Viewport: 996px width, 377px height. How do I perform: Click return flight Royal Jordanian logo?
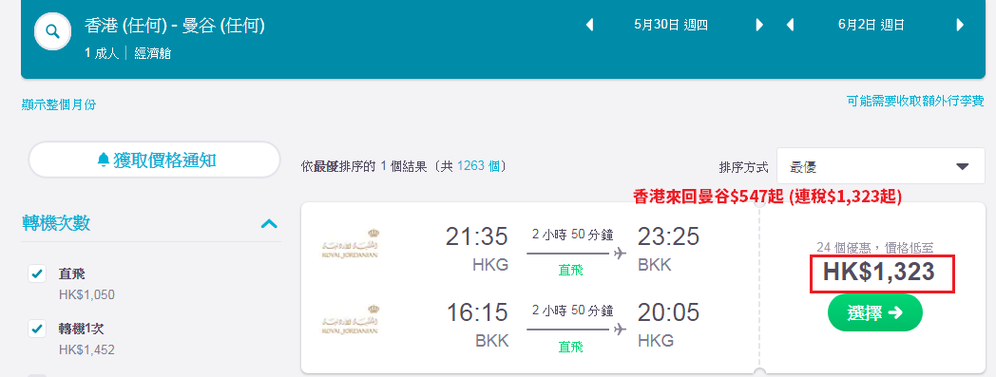pyautogui.click(x=350, y=321)
